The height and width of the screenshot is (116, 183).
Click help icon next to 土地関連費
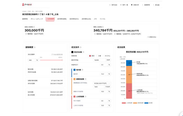[x=85, y=97]
